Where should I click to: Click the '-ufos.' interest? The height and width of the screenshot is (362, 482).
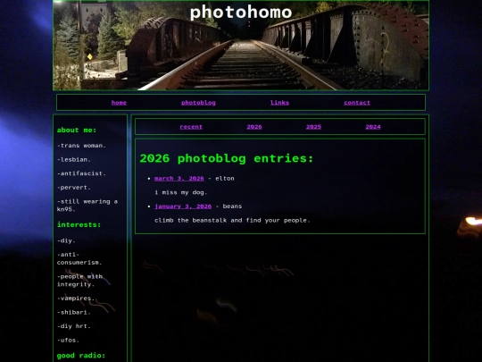point(68,341)
